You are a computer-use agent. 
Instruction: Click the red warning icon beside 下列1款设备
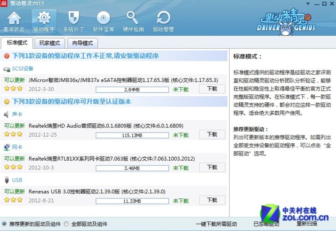pyautogui.click(x=7, y=56)
